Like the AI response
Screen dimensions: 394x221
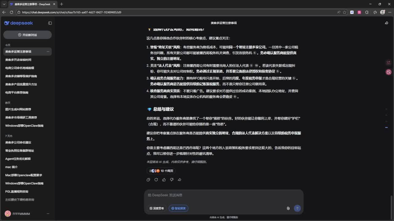[164, 180]
